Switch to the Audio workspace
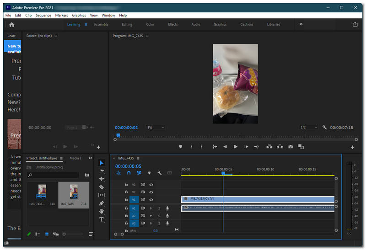The image size is (366, 250). [x=196, y=25]
